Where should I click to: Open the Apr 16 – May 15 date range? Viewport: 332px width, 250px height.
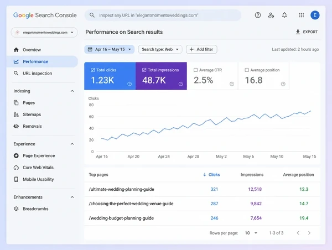pyautogui.click(x=110, y=49)
